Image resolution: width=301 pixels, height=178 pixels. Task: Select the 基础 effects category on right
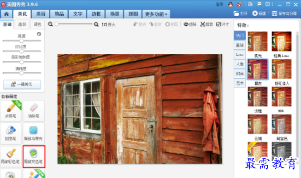pyautogui.click(x=240, y=45)
